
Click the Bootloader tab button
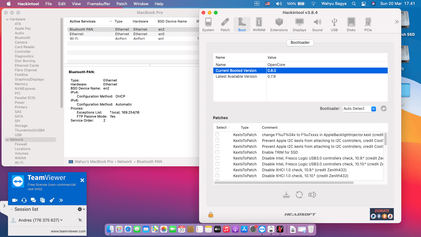pyautogui.click(x=300, y=43)
